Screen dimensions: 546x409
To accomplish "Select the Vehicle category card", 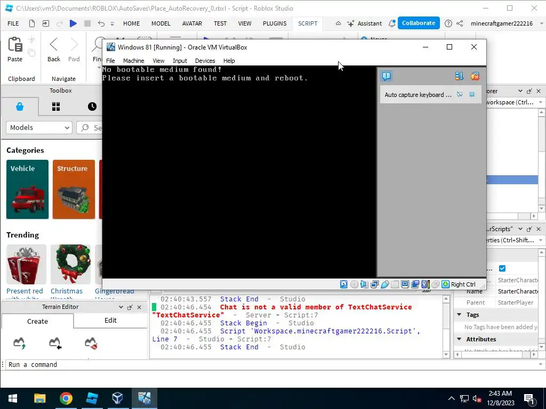I will click(x=28, y=190).
